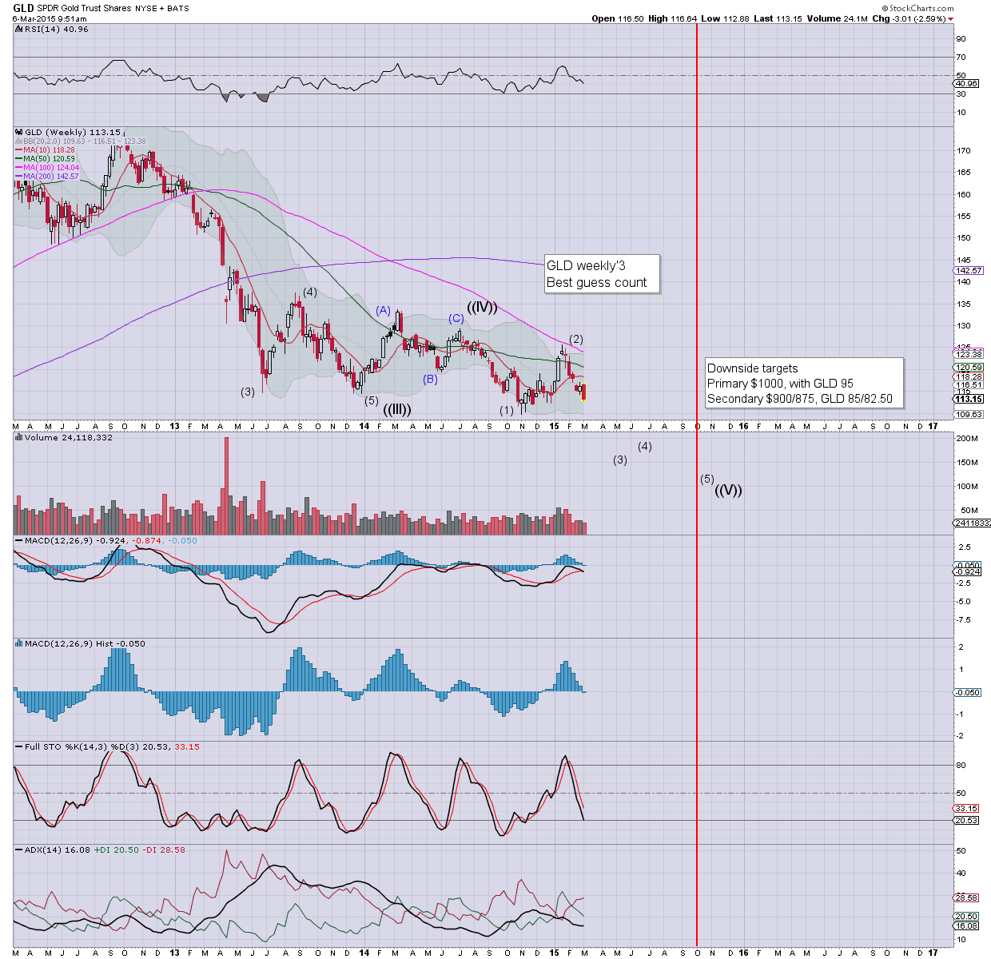Click the bars icon beside Volume 24,118,332
The height and width of the screenshot is (959, 991).
pyautogui.click(x=19, y=437)
